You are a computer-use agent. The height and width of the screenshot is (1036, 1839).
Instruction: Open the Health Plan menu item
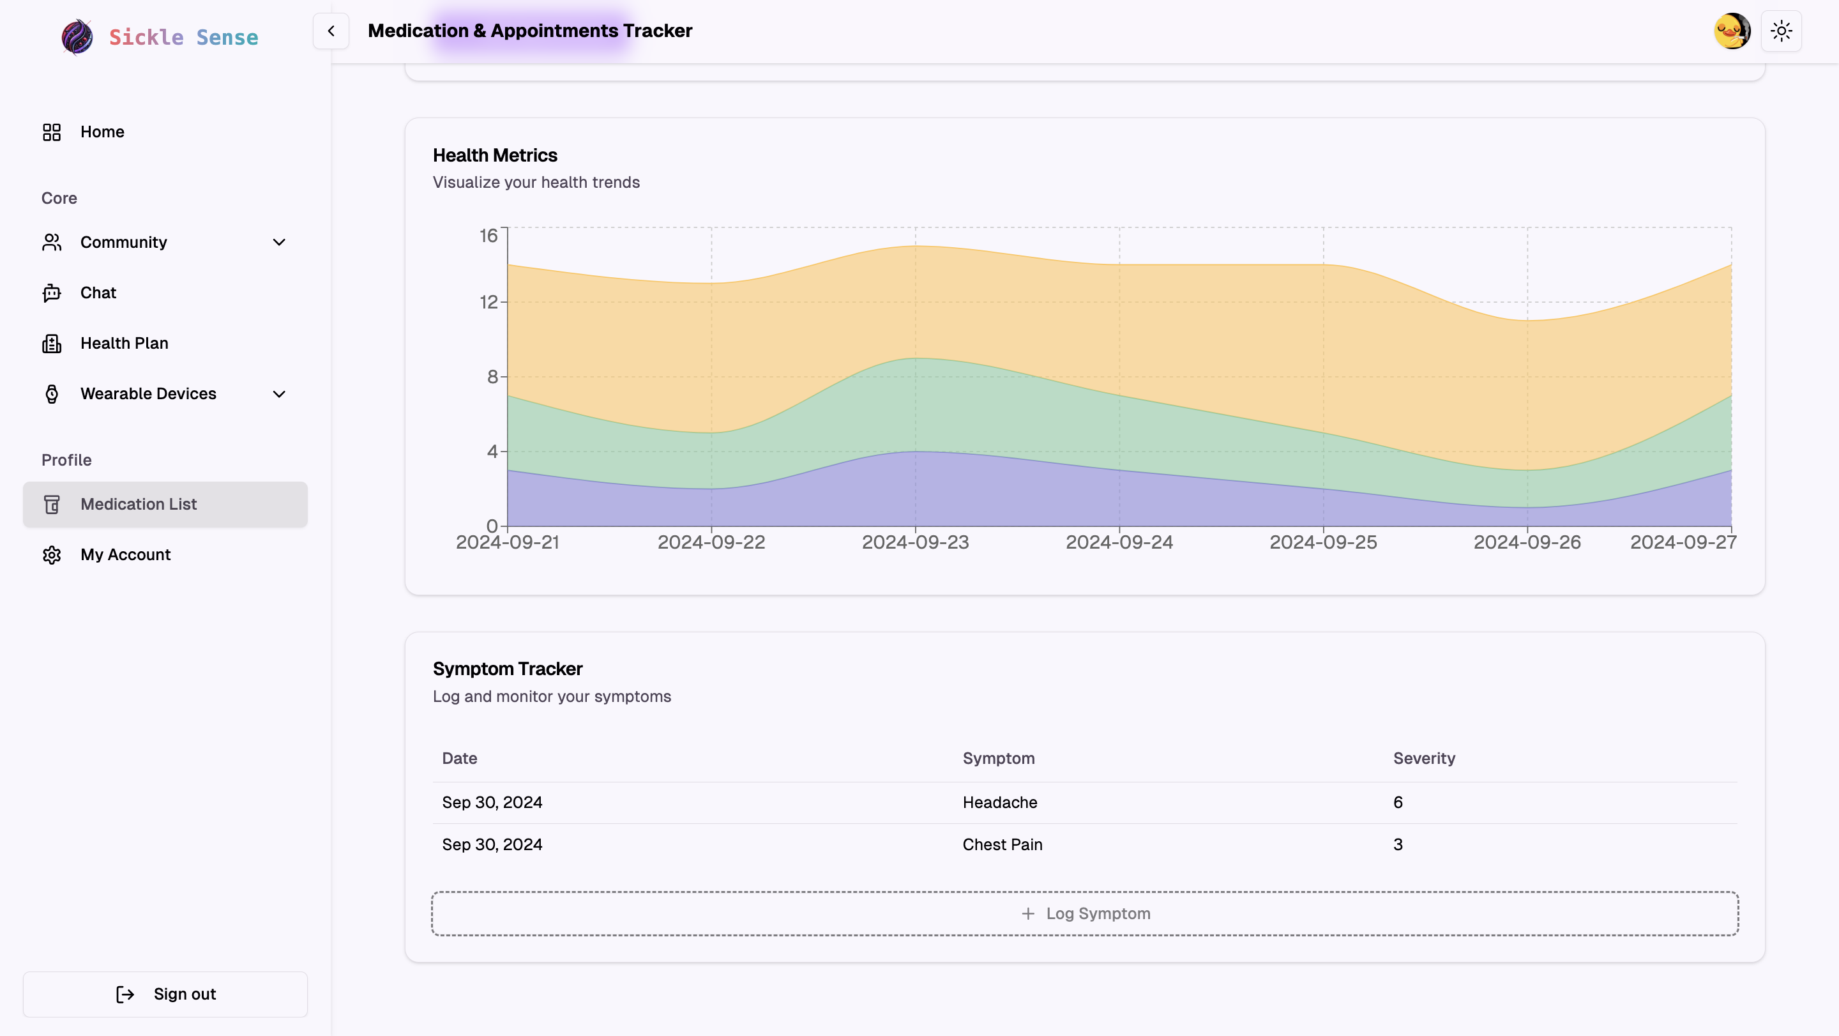pyautogui.click(x=125, y=344)
